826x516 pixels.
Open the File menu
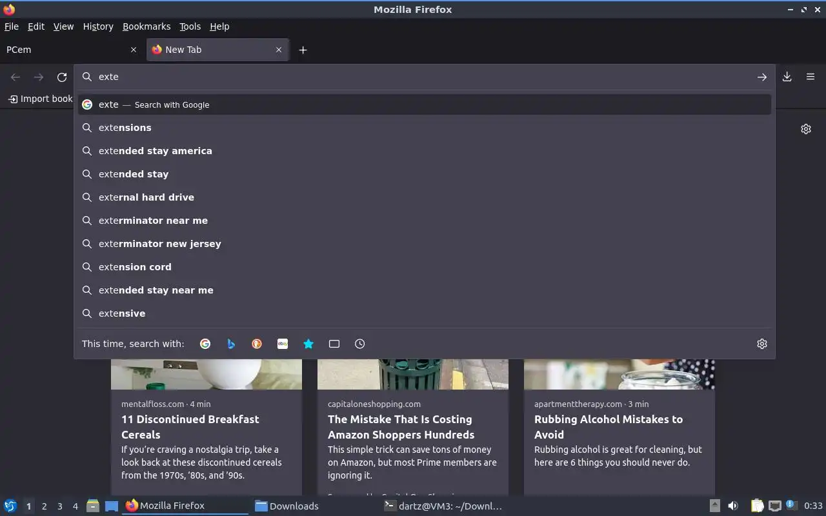[x=12, y=26]
